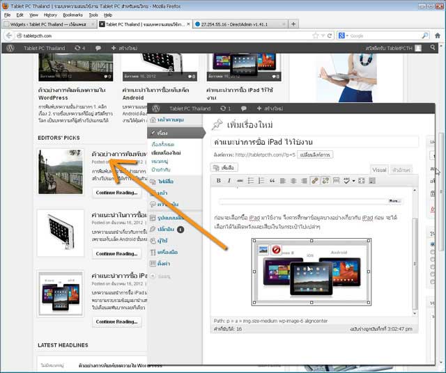
Task: Apply strikethrough in the editor toolbar
Action: click(240, 180)
